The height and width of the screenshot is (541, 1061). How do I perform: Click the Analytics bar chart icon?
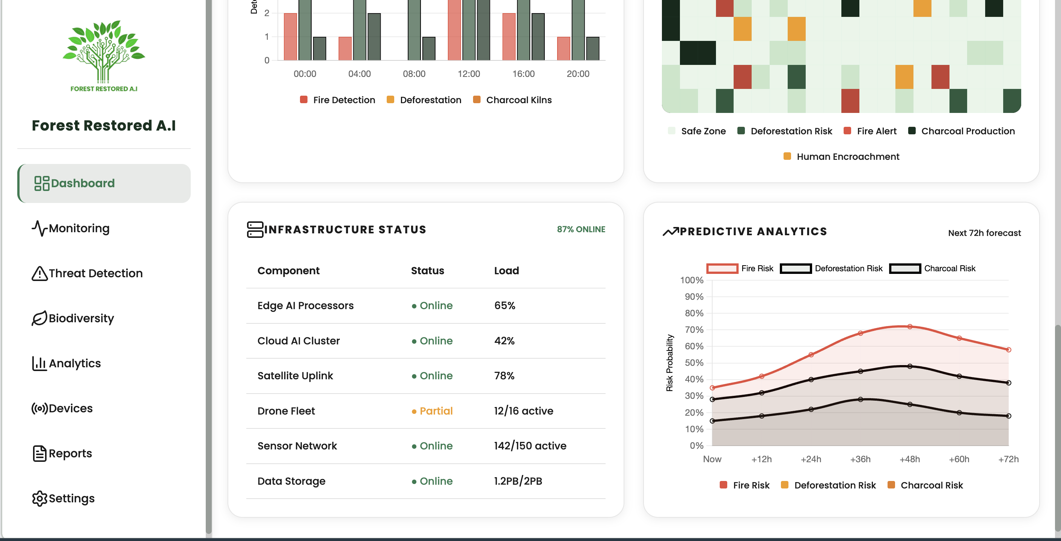click(x=39, y=363)
